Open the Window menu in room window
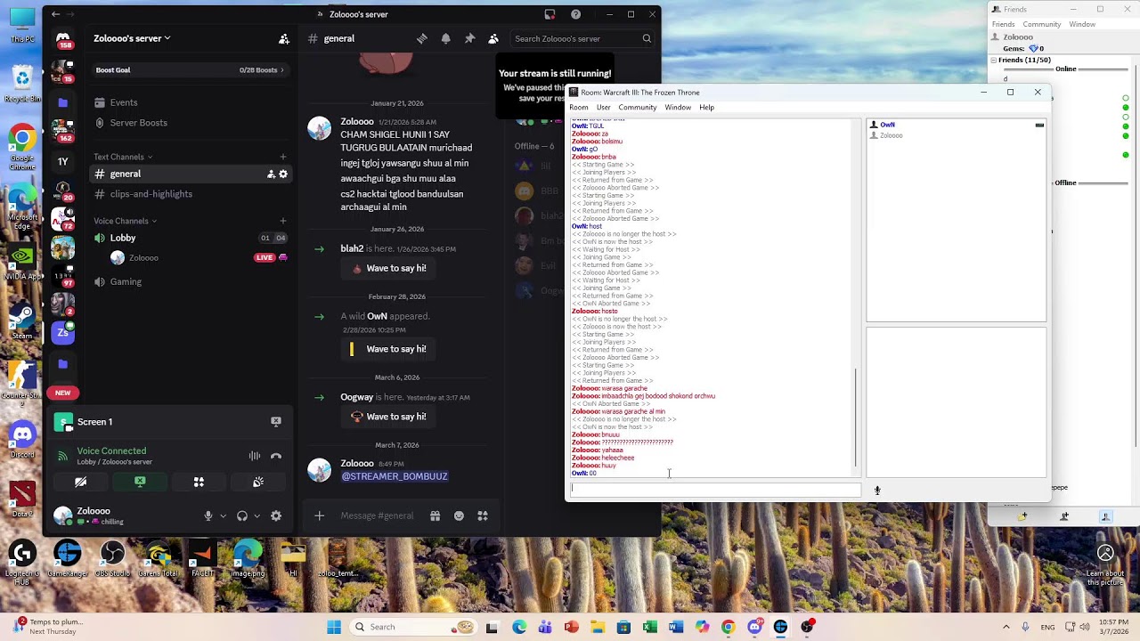 pos(678,108)
